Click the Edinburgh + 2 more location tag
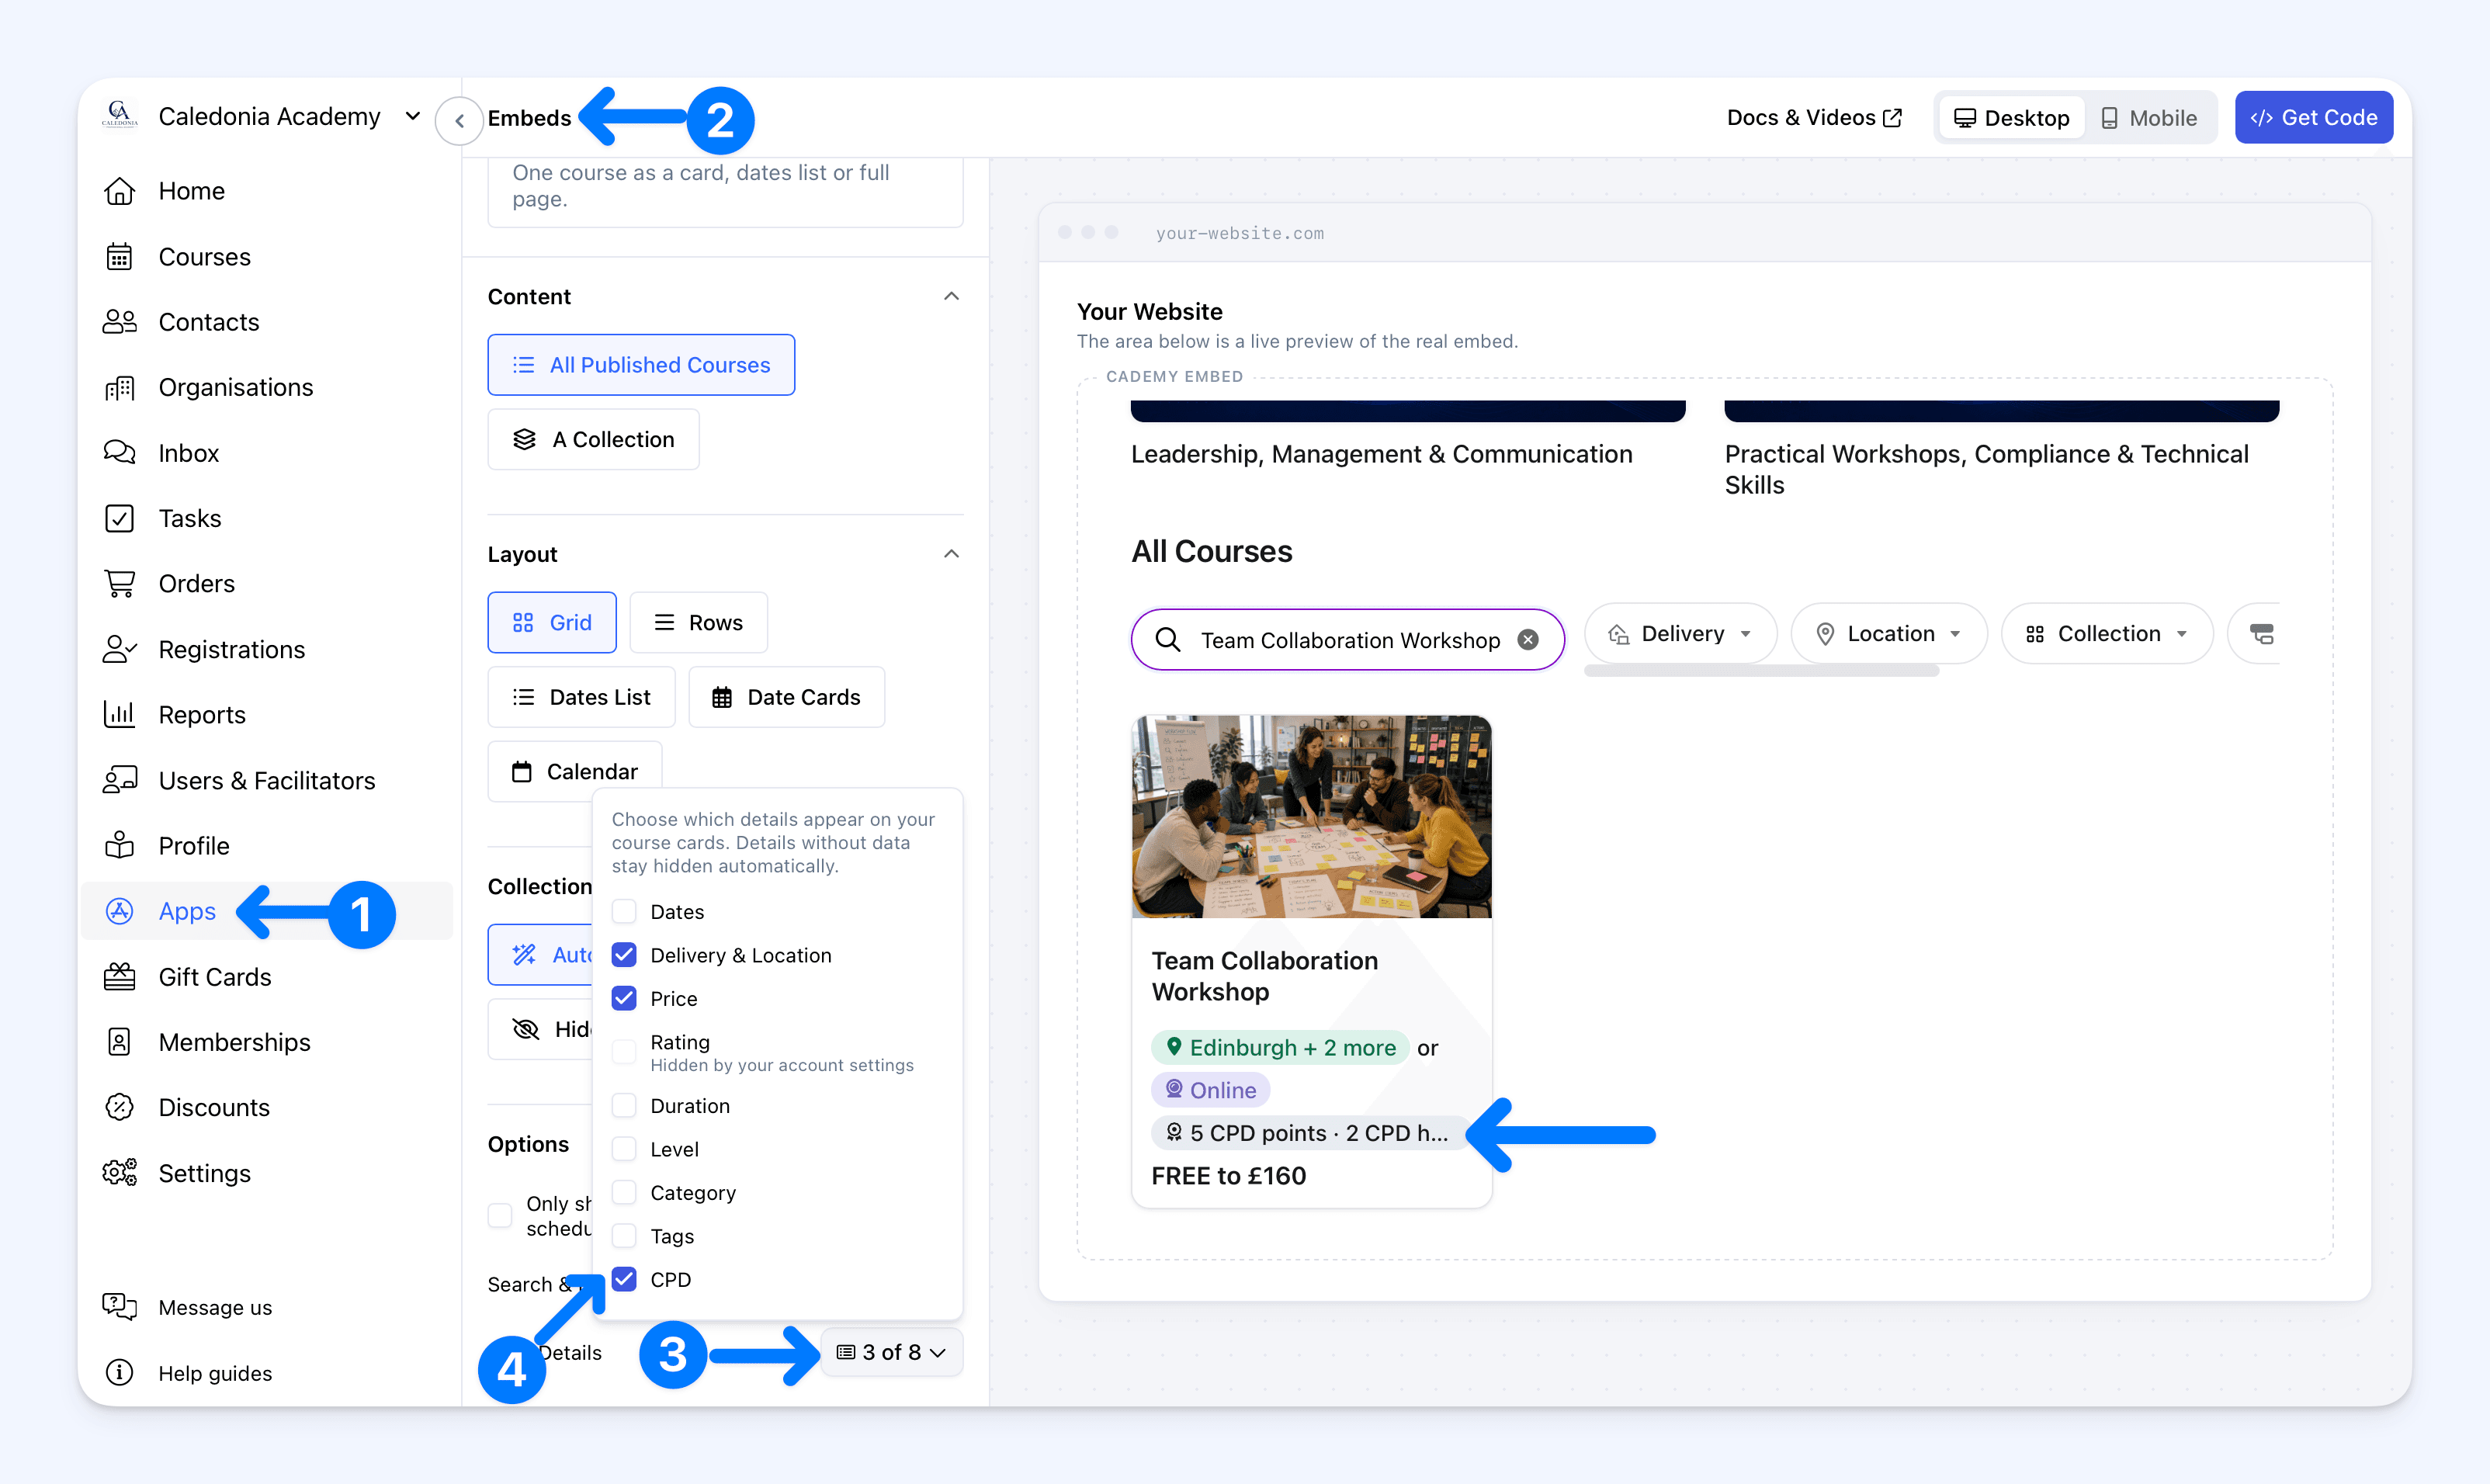This screenshot has height=1484, width=2490. click(x=1280, y=1047)
